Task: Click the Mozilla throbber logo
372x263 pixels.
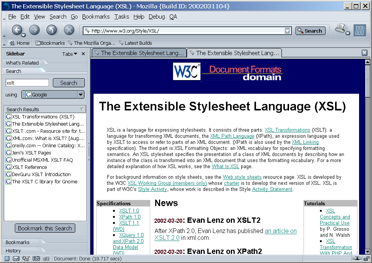Action: tap(360, 30)
